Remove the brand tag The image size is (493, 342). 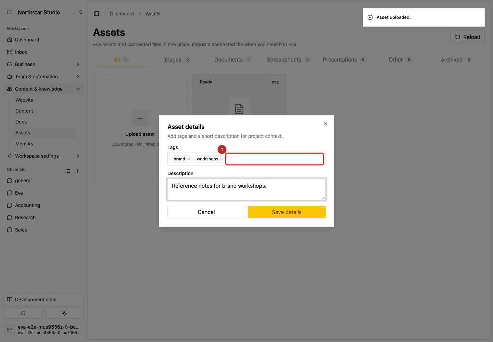click(189, 159)
